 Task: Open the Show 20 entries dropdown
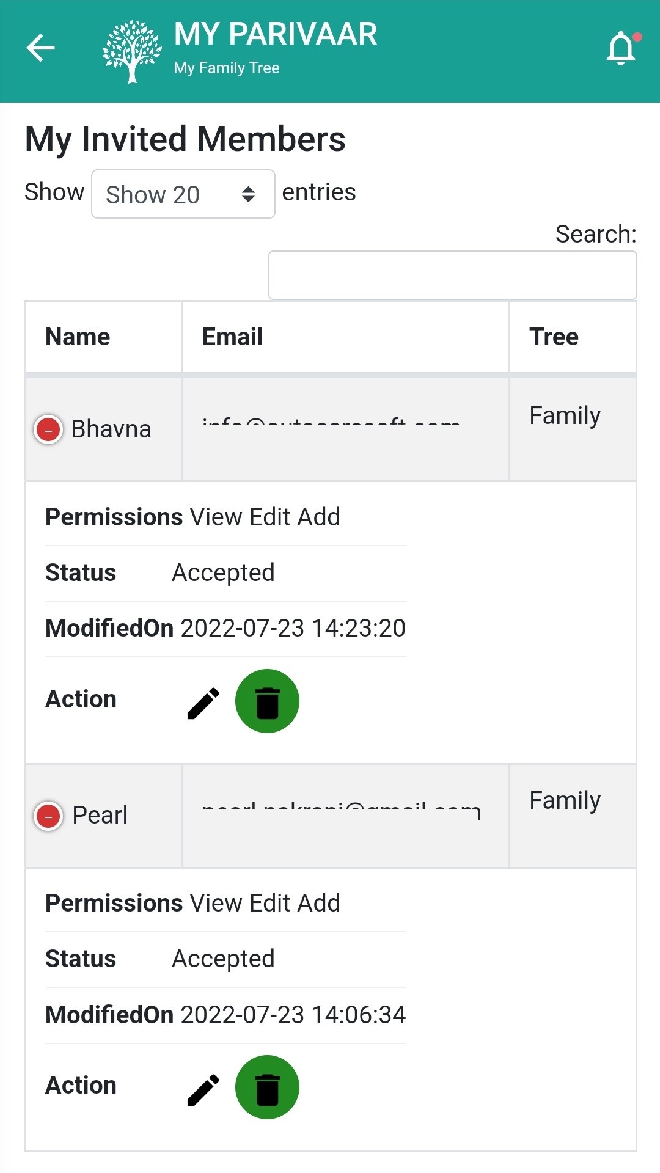183,194
